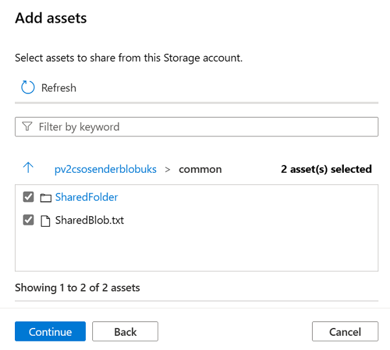Image resolution: width=390 pixels, height=350 pixels.
Task: Click the Showing 1 to 2 assets text
Action: click(77, 287)
